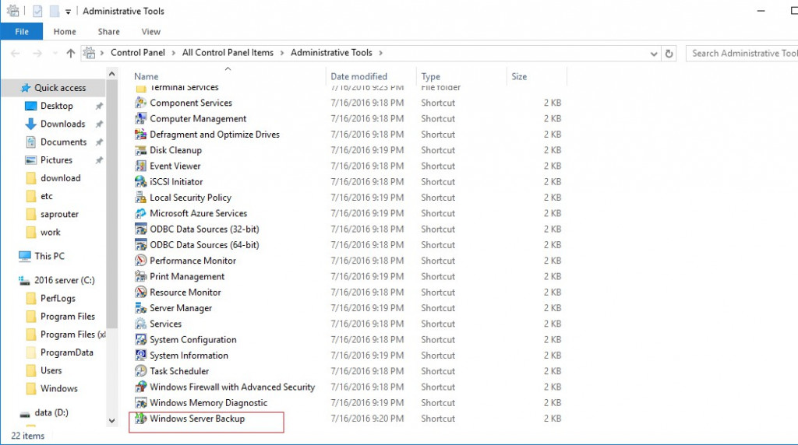Select This PC in the navigation pane
The height and width of the screenshot is (445, 798).
pyautogui.click(x=49, y=255)
